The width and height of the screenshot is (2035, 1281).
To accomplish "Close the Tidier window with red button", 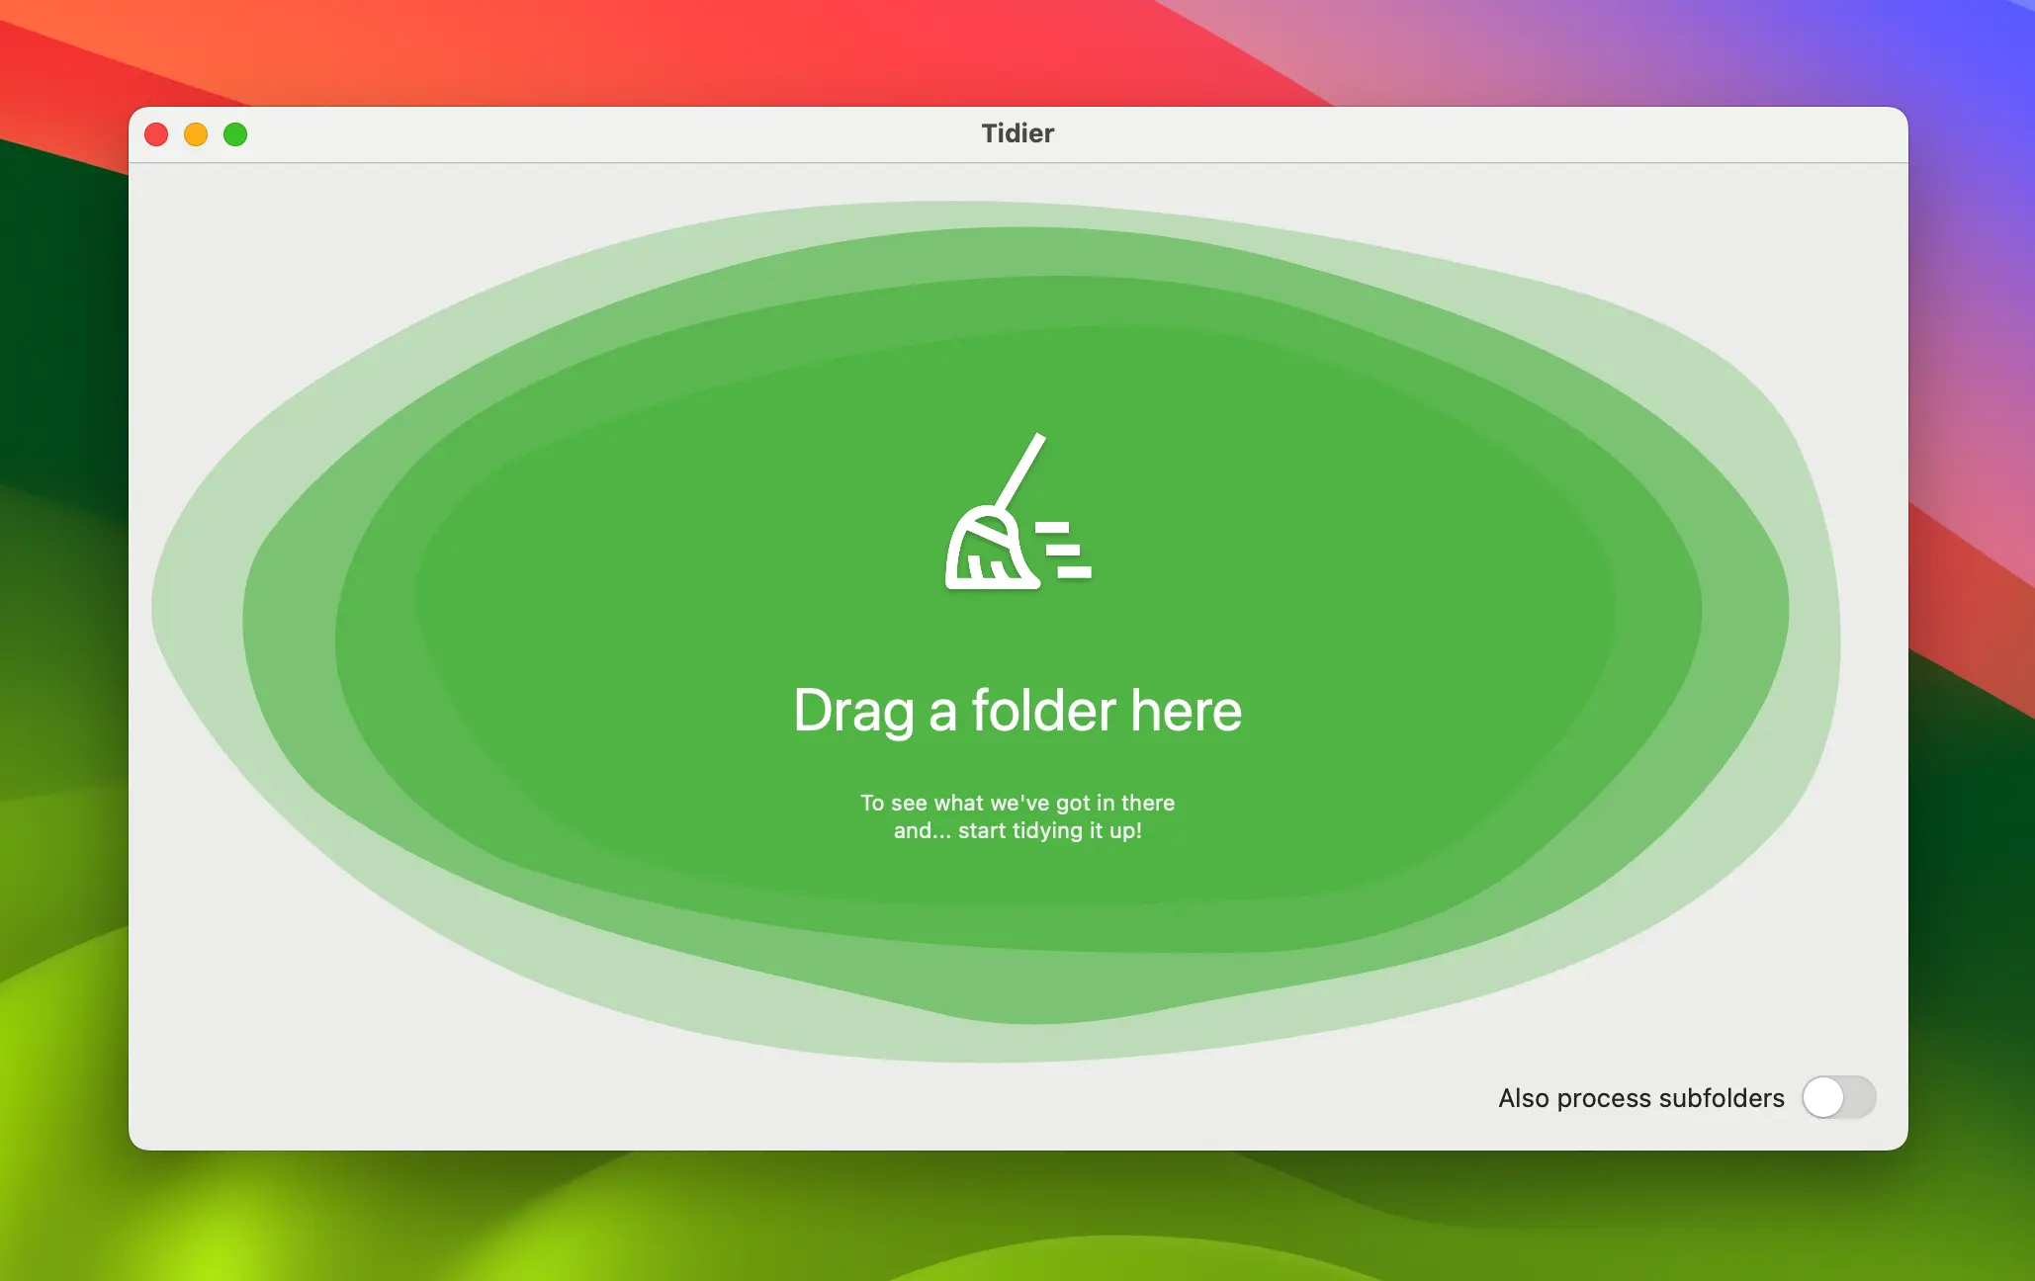I will pos(156,134).
